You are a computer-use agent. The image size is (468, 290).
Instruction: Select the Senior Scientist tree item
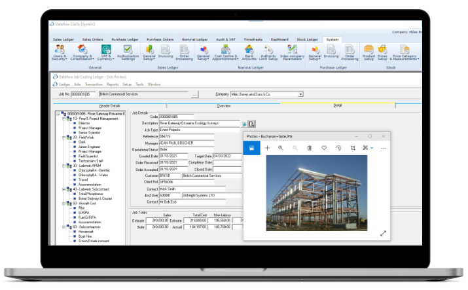click(89, 133)
